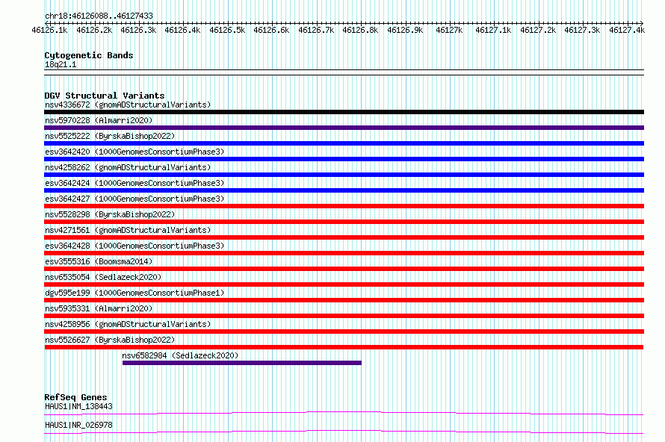Click ruler tick labeled 46126.8k
The width and height of the screenshot is (665, 442).
coord(360,30)
